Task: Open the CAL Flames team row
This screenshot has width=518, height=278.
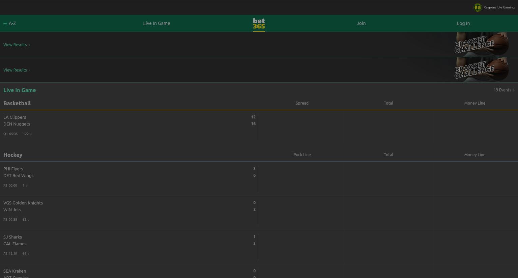Action: pos(15,244)
